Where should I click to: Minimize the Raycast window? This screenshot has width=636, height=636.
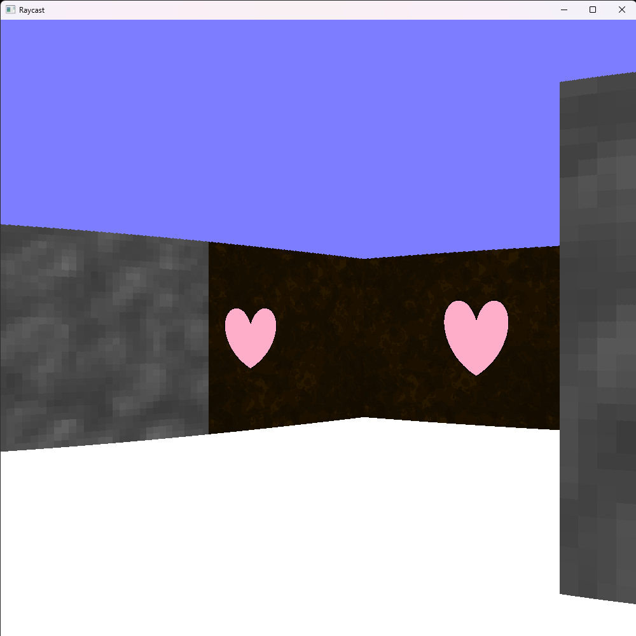[x=563, y=10]
